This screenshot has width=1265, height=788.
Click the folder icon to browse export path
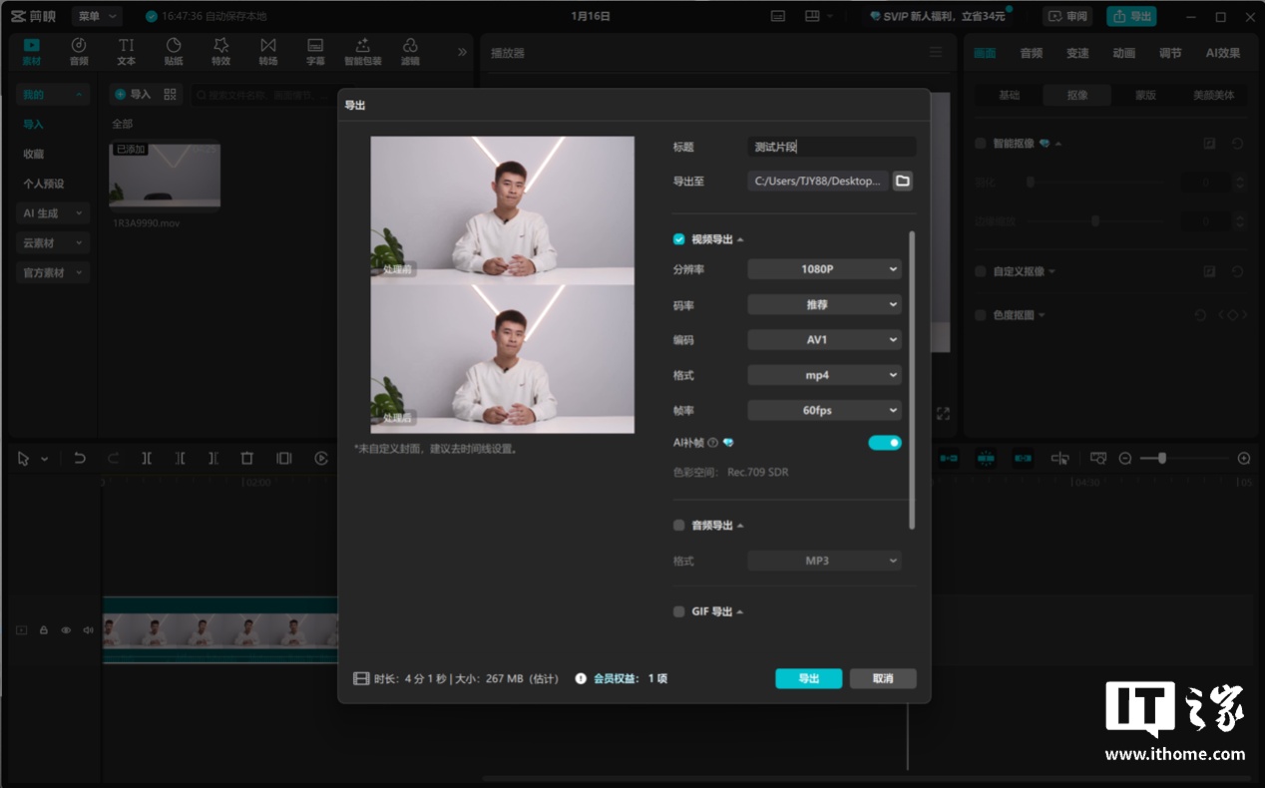coord(902,181)
